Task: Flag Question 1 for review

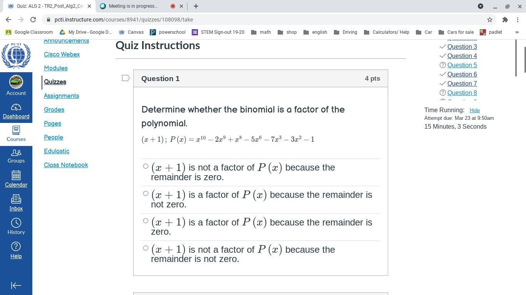Action: pyautogui.click(x=126, y=78)
